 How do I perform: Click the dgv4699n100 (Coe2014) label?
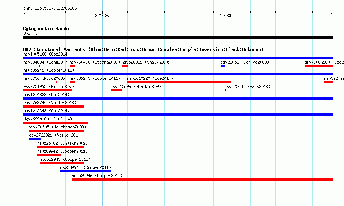[48, 119]
